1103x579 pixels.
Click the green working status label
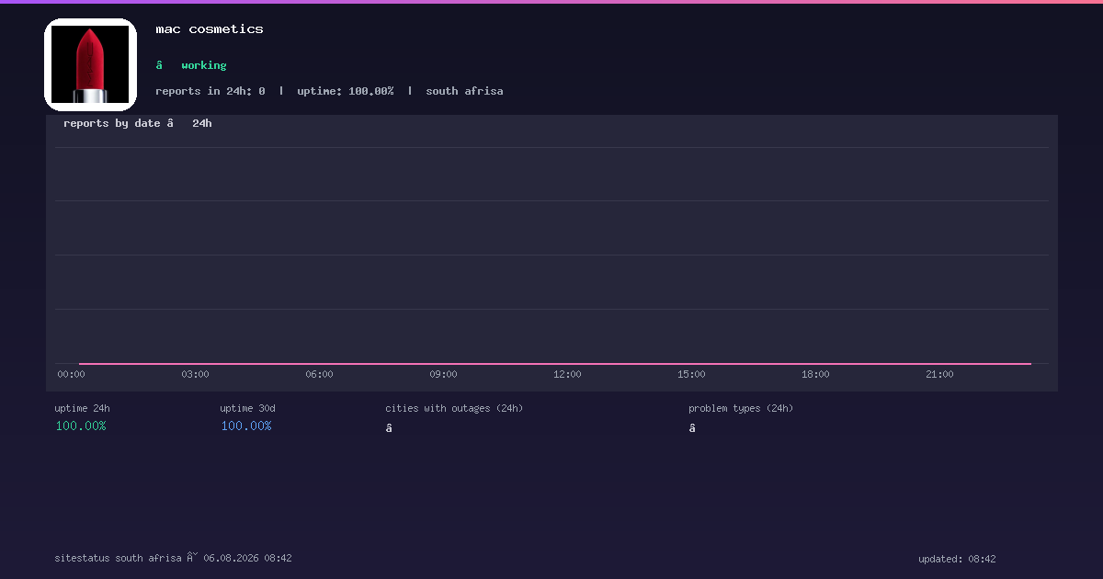tap(204, 65)
